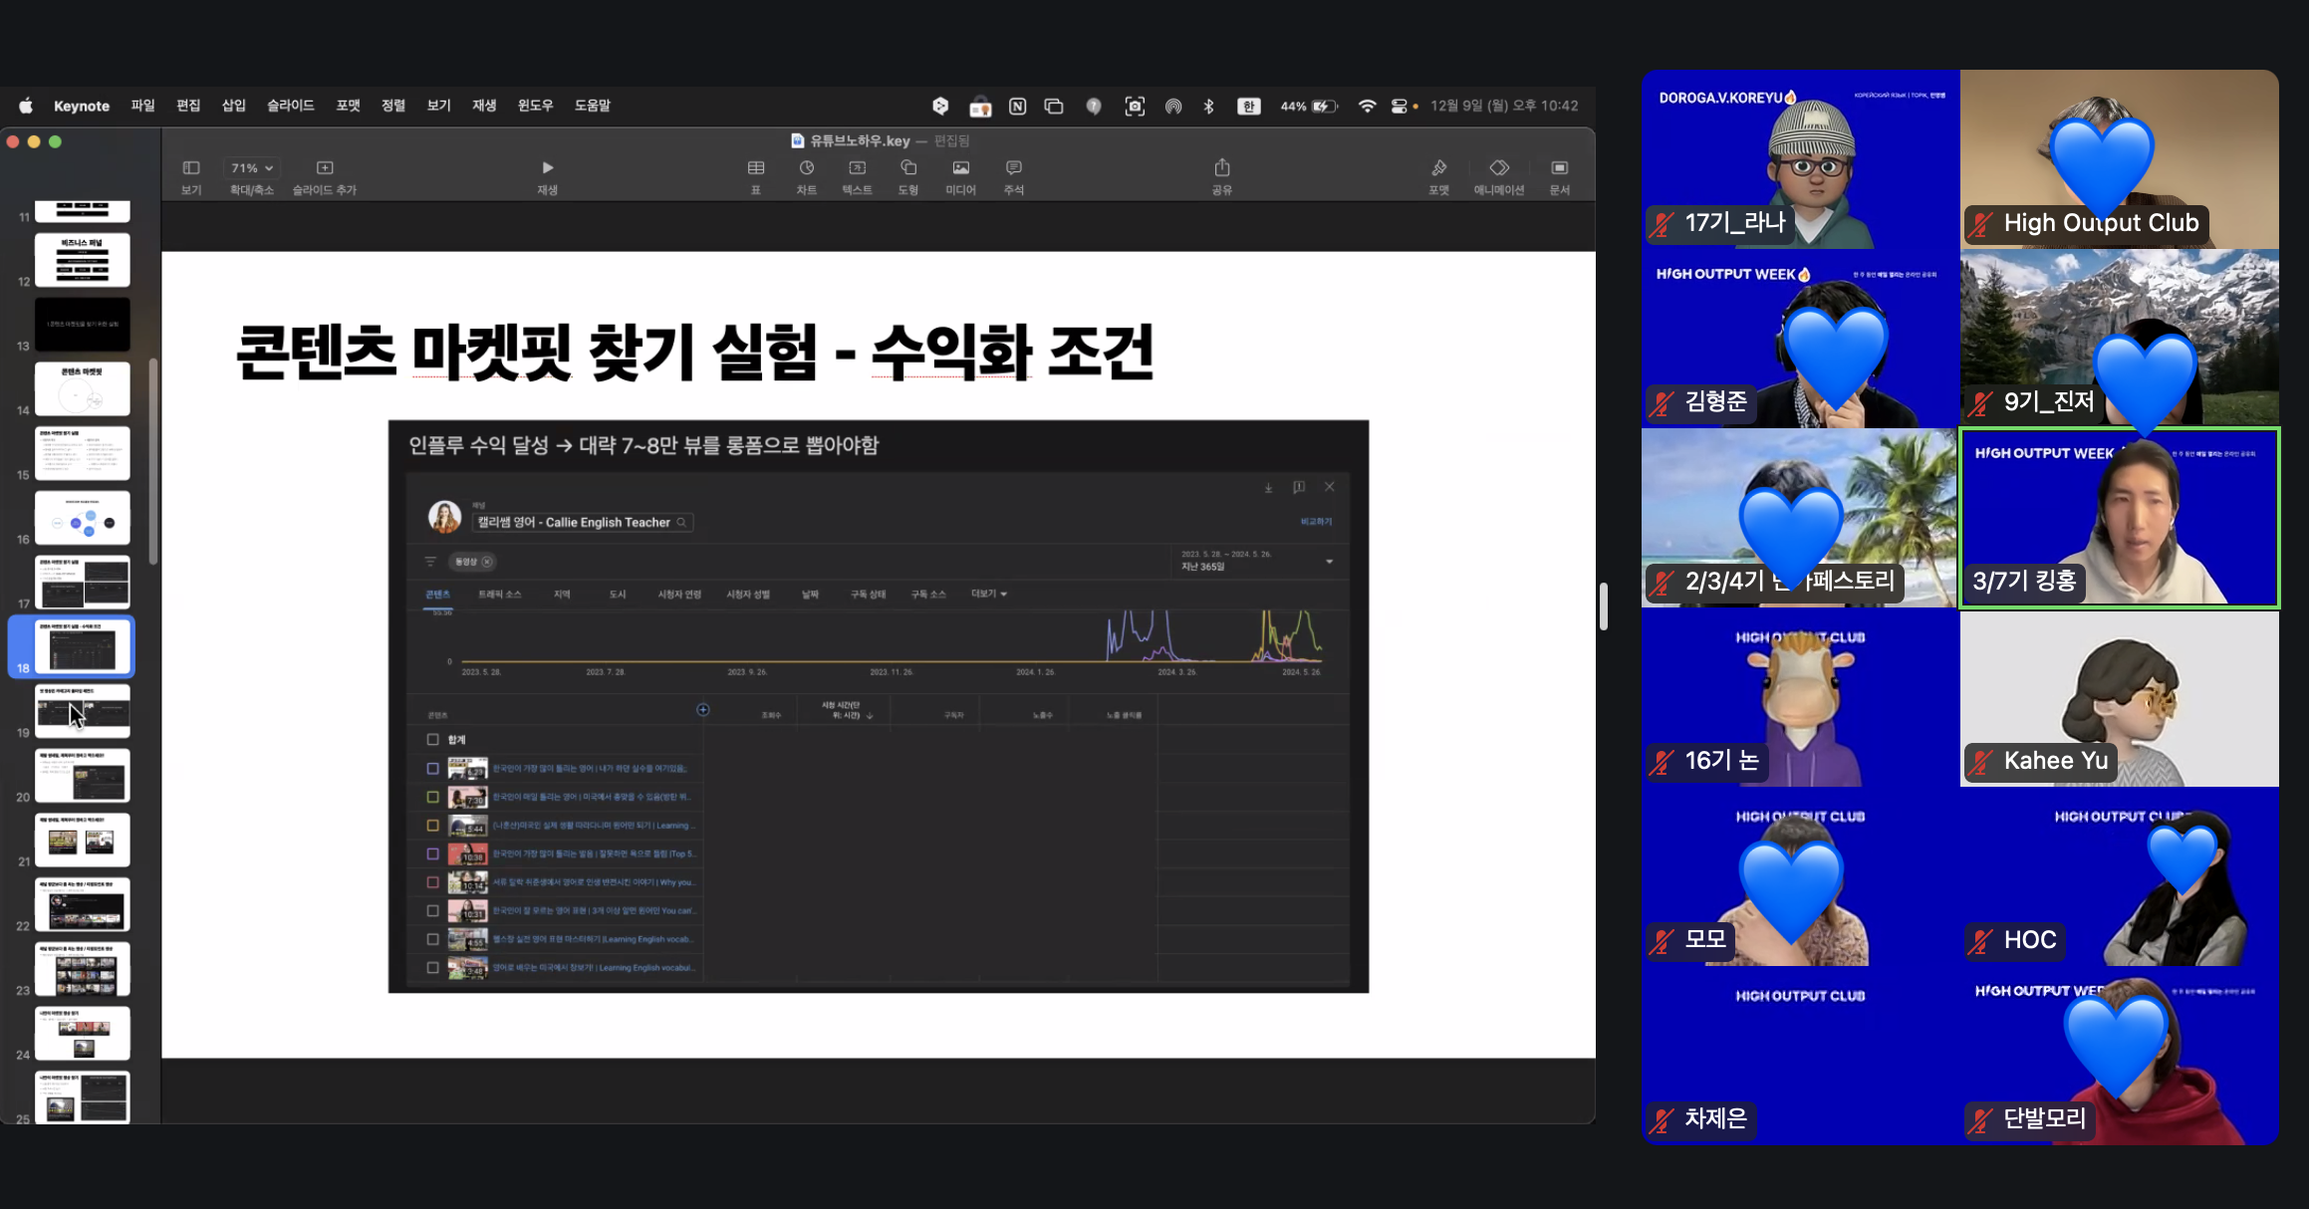Open the 삽입 menu

pyautogui.click(x=234, y=106)
